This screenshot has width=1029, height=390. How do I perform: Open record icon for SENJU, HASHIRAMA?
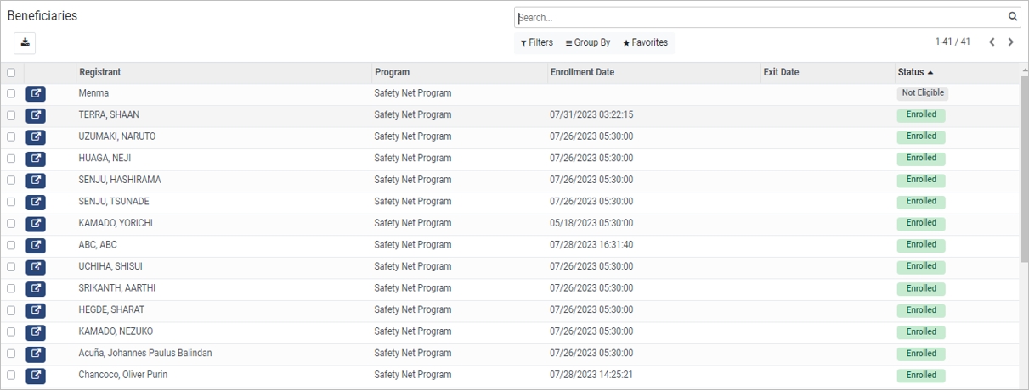[x=36, y=181]
